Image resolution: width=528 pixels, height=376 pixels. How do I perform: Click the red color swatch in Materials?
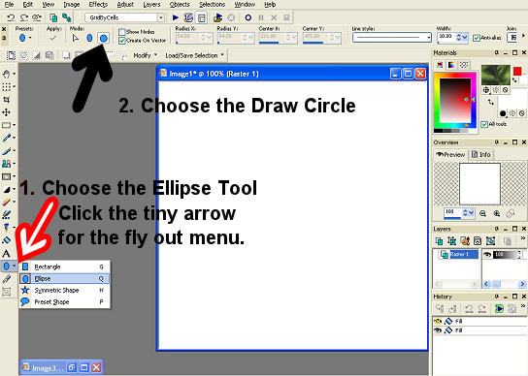pyautogui.click(x=517, y=71)
